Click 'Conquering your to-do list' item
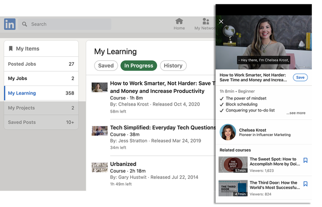 250,111
